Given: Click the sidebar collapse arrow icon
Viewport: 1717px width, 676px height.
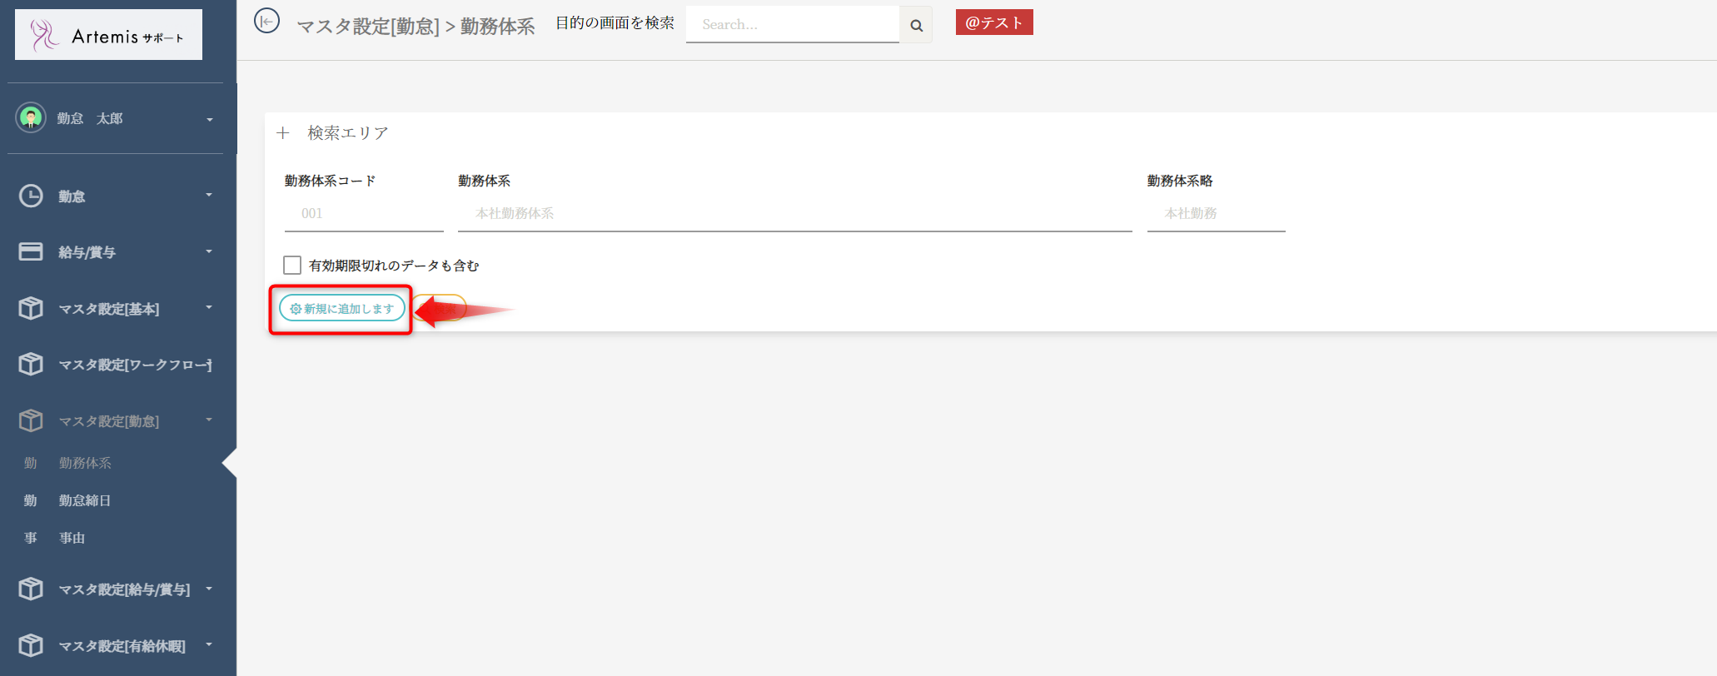Looking at the screenshot, I should [266, 21].
